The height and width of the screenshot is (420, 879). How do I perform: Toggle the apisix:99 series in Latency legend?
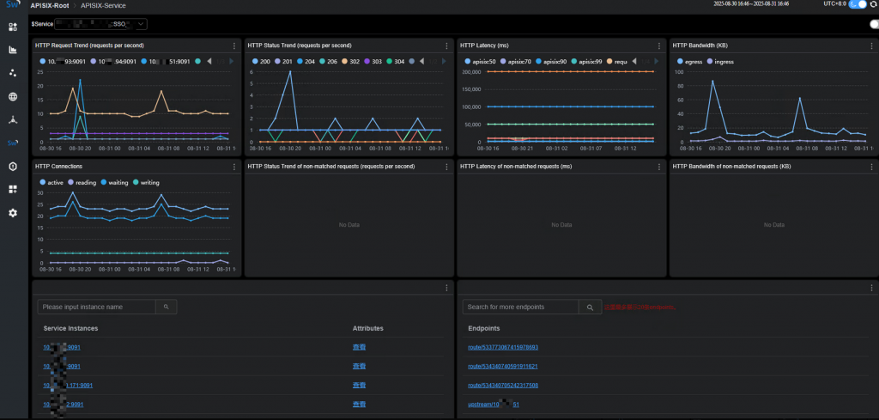[x=586, y=61]
